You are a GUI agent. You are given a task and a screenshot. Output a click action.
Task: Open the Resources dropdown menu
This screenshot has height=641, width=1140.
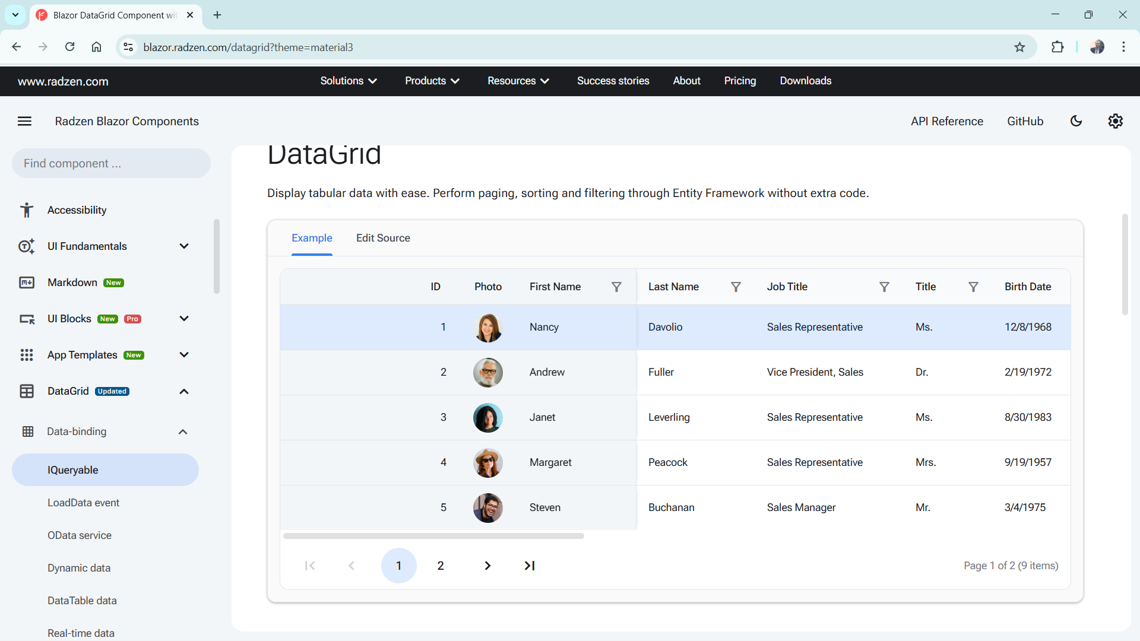(518, 81)
